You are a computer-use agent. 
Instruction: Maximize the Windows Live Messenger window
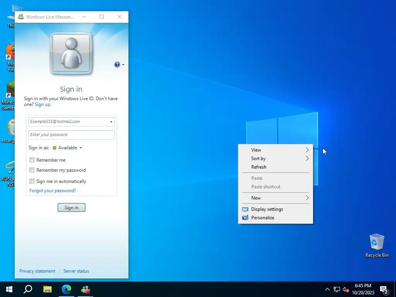pyautogui.click(x=102, y=17)
